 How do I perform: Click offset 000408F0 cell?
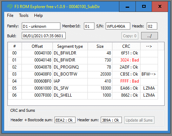(x=37, y=74)
